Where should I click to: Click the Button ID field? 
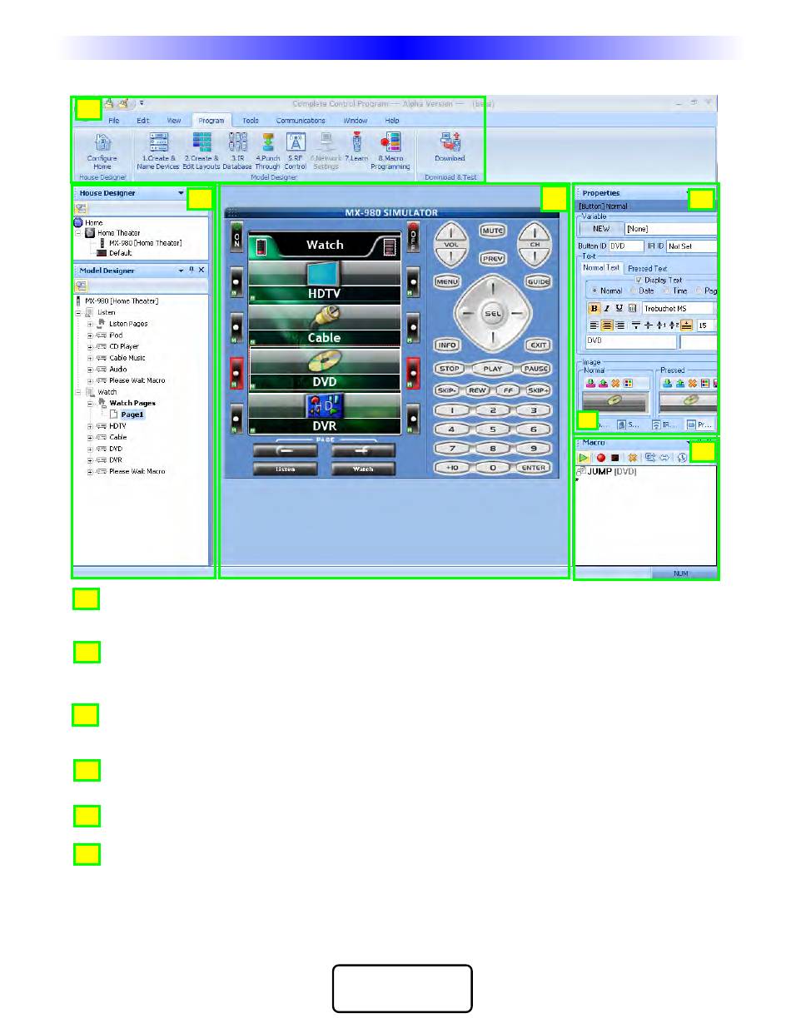(x=625, y=246)
